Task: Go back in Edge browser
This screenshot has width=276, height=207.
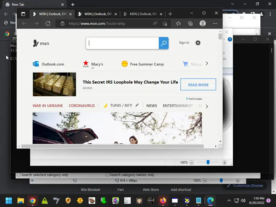Action: click(24, 23)
